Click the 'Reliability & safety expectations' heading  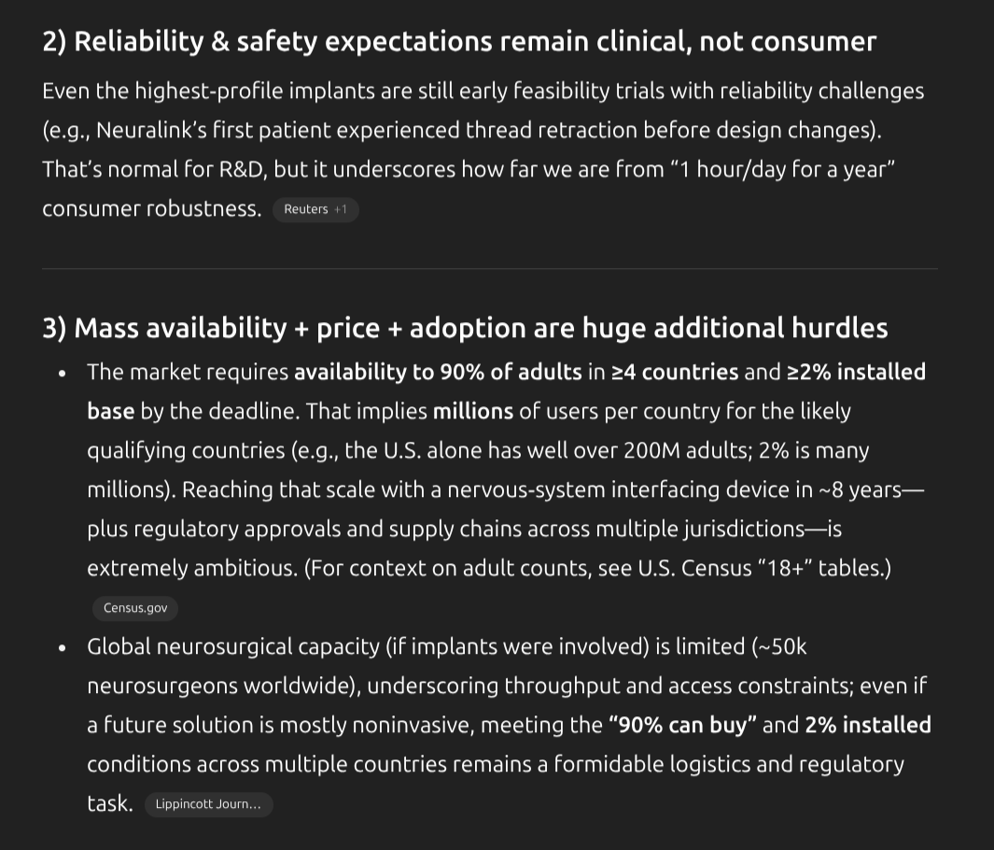459,42
